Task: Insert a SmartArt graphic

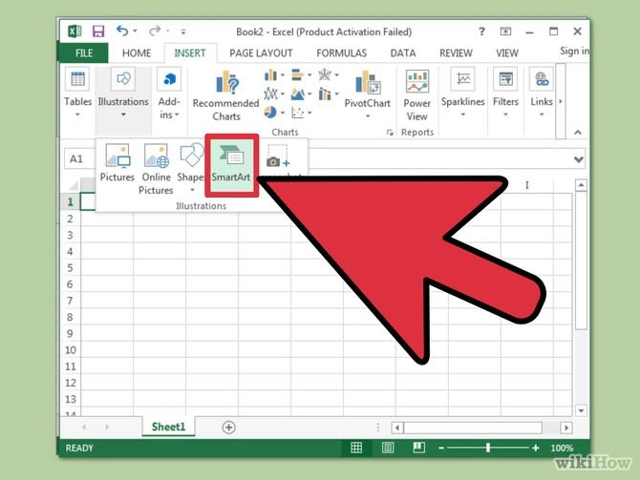Action: [231, 165]
